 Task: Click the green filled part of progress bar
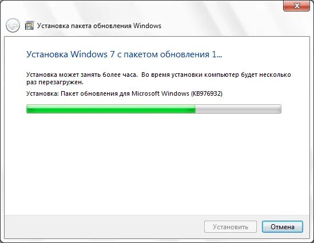click(111, 109)
